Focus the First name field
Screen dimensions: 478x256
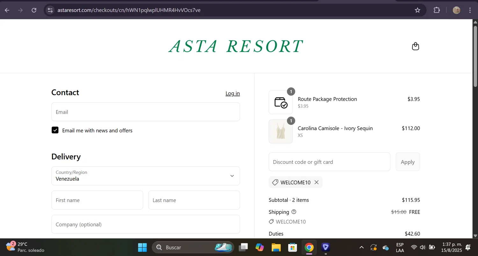[x=97, y=200]
